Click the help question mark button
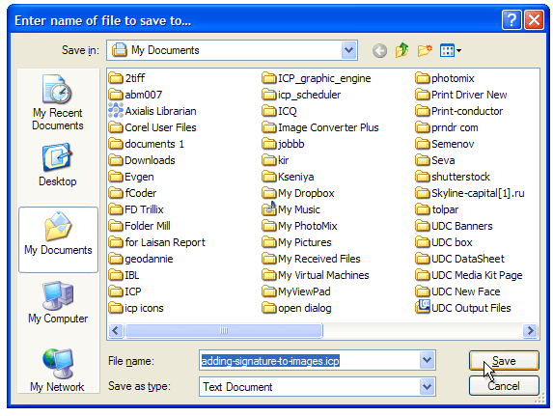Viewport: 553px width, 416px height. (512, 19)
